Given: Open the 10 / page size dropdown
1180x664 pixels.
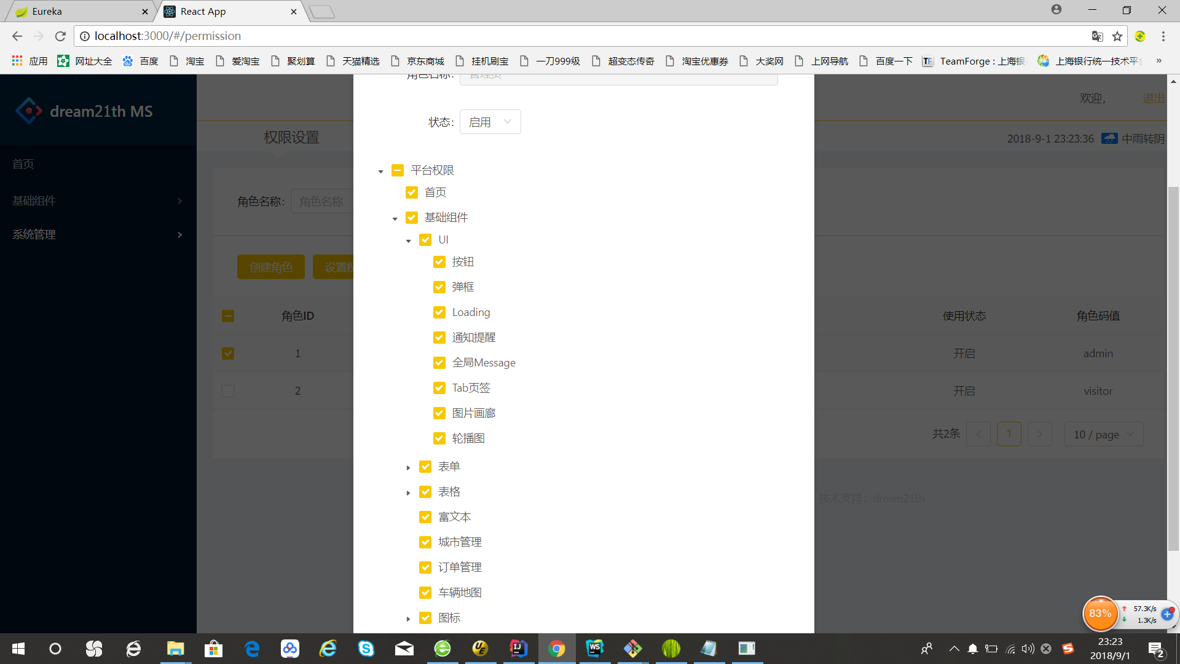Looking at the screenshot, I should (x=1104, y=434).
